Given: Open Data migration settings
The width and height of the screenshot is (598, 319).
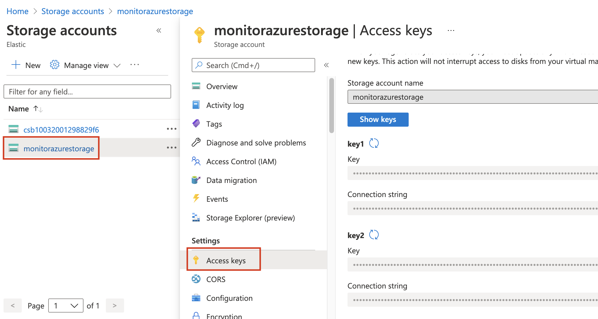Looking at the screenshot, I should pos(231,180).
